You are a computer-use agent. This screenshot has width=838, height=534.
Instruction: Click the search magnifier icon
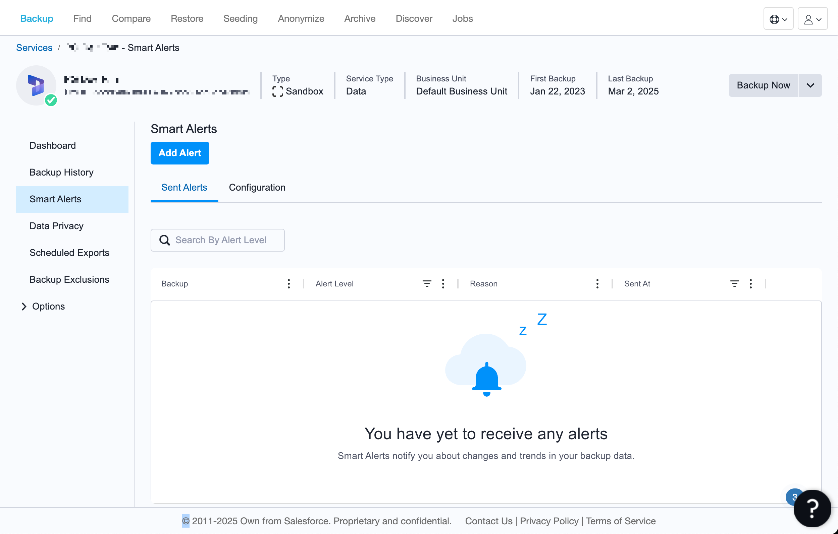[x=165, y=240]
